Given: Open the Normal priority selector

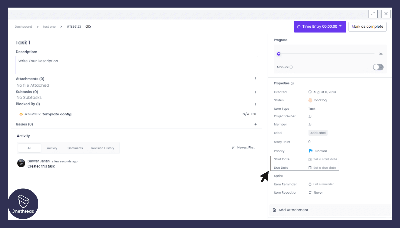Looking at the screenshot, I should (318, 151).
